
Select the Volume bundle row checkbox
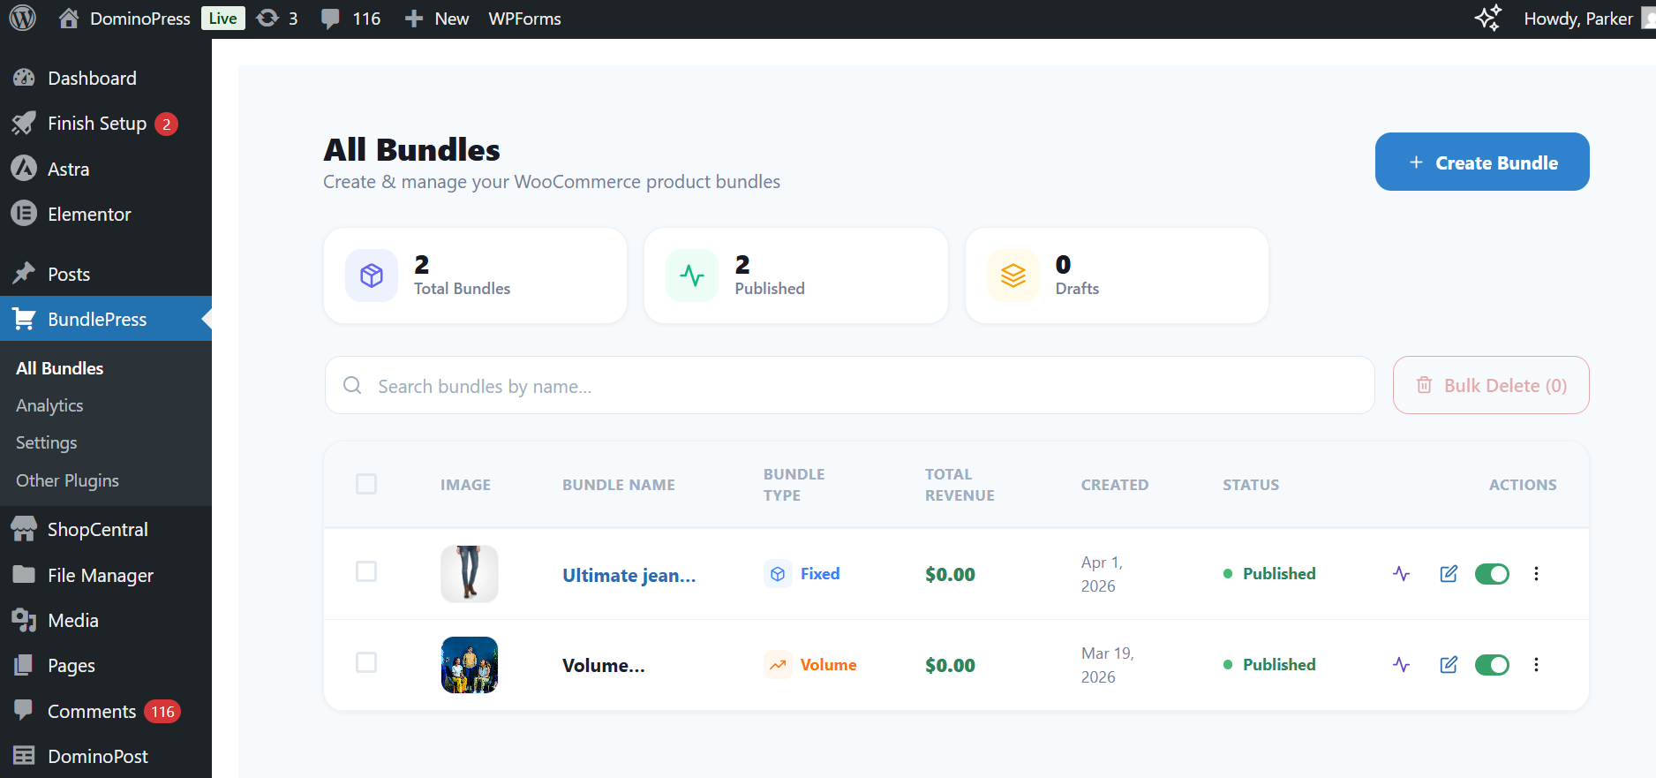point(366,662)
